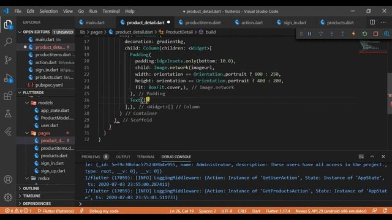Restart the debug session
This screenshot has height=220, width=392.
[x=364, y=34]
